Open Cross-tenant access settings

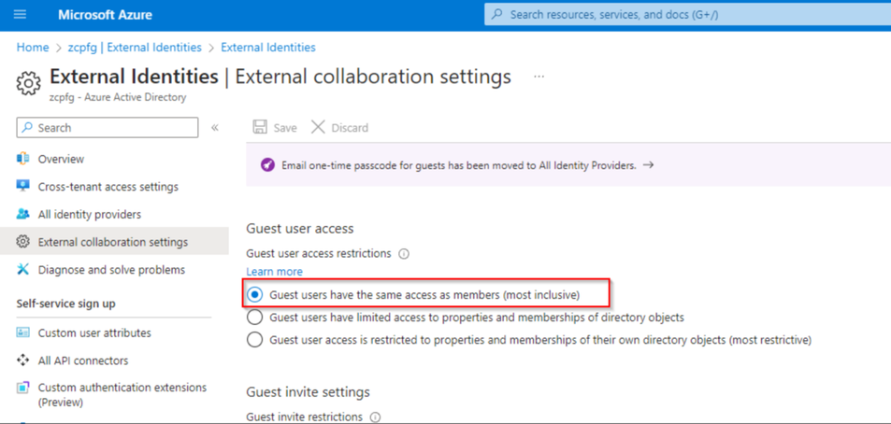point(108,187)
